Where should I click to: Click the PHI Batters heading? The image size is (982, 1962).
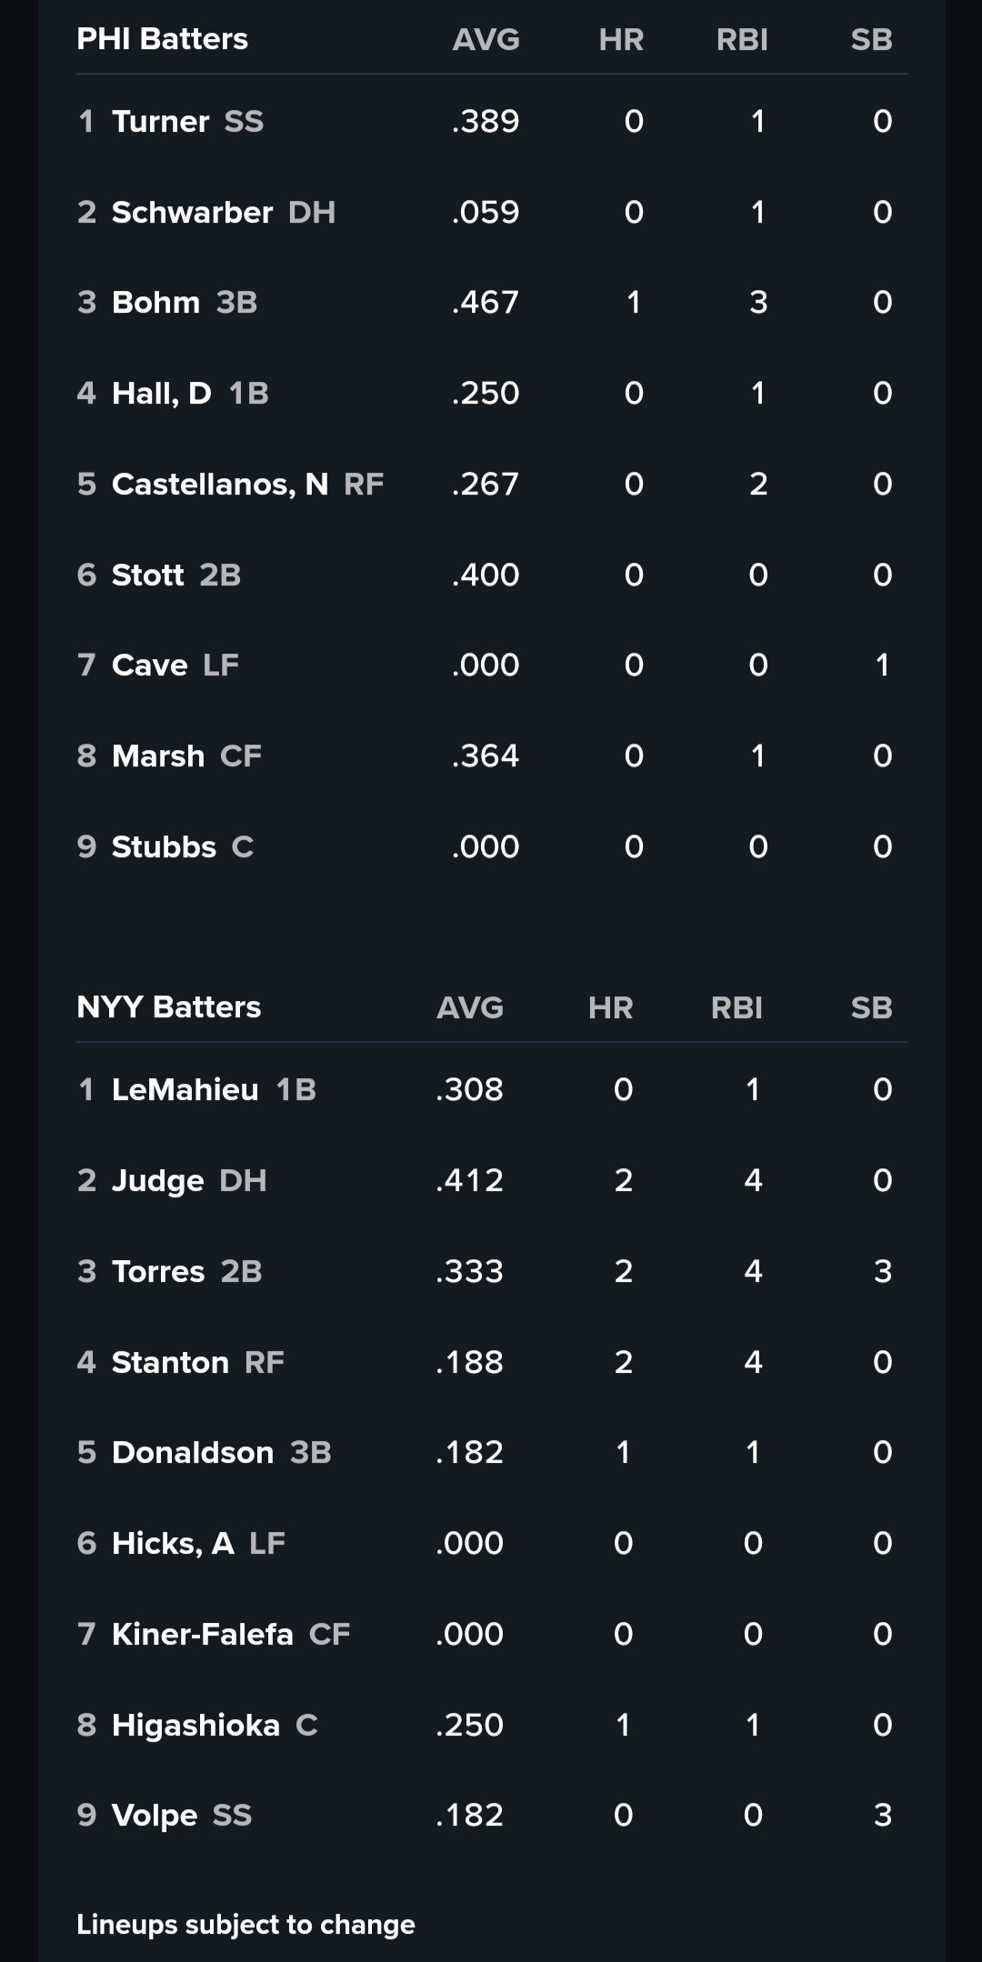coord(162,39)
